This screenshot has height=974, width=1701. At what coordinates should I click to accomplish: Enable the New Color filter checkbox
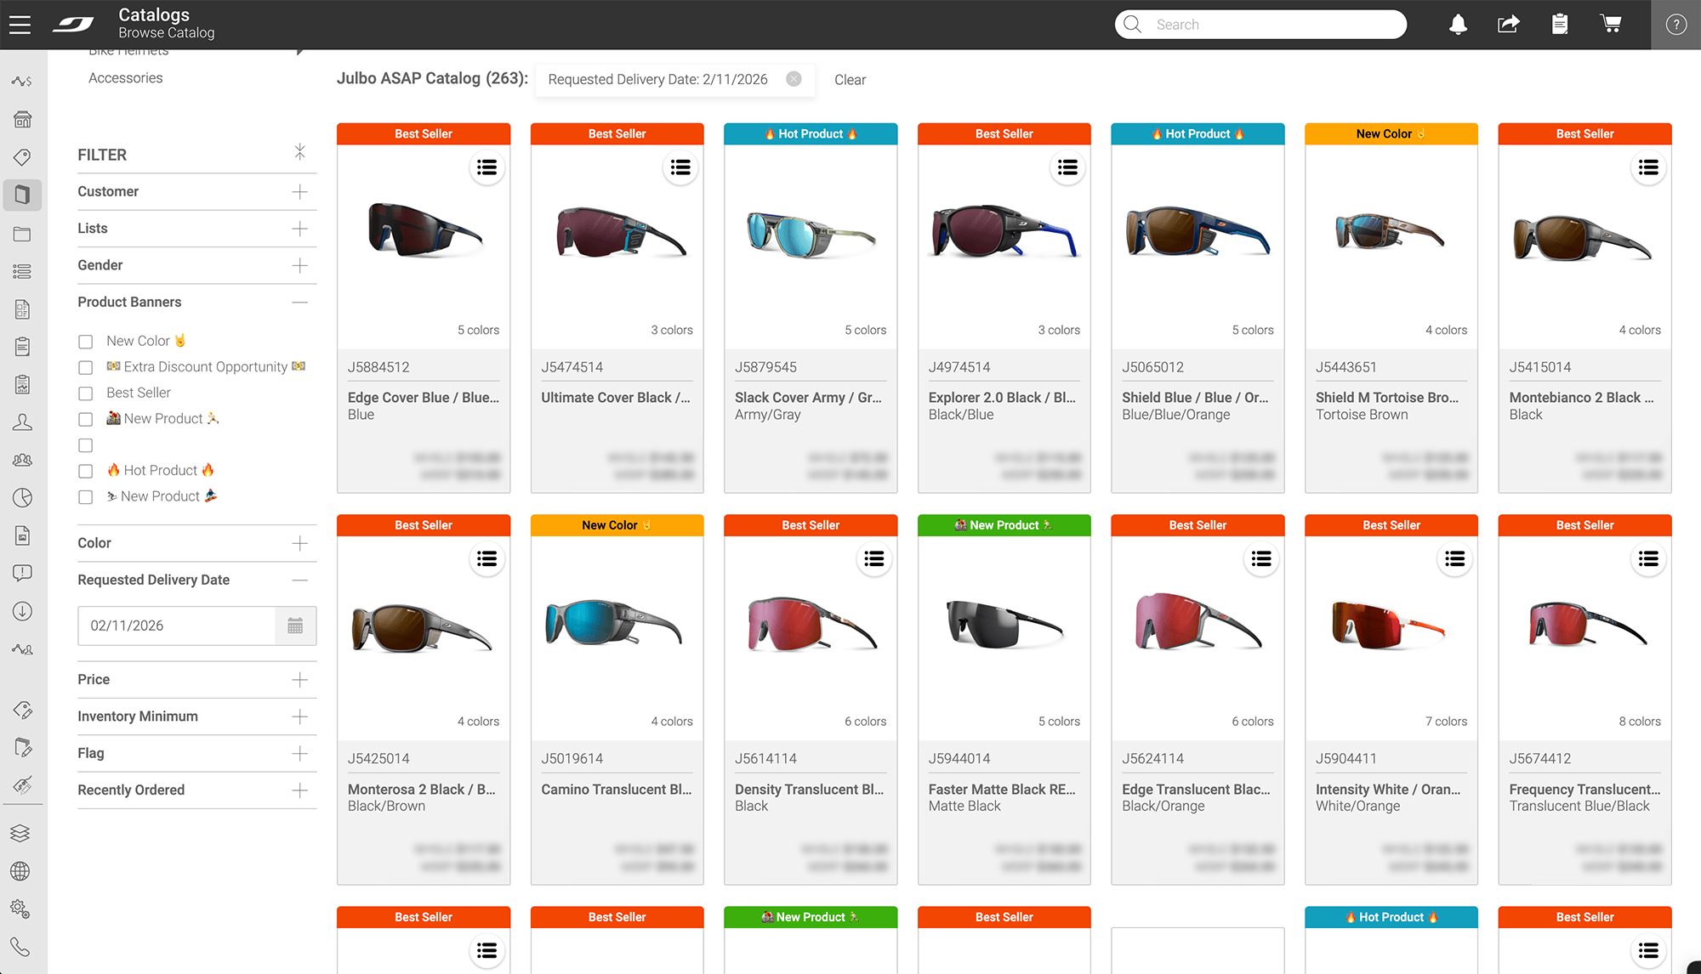pos(85,341)
